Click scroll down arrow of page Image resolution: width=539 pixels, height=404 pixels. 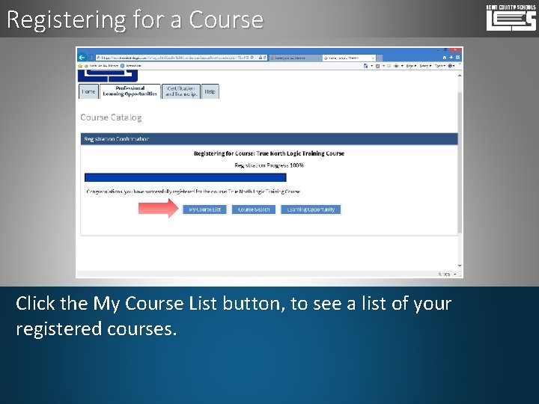pos(460,266)
